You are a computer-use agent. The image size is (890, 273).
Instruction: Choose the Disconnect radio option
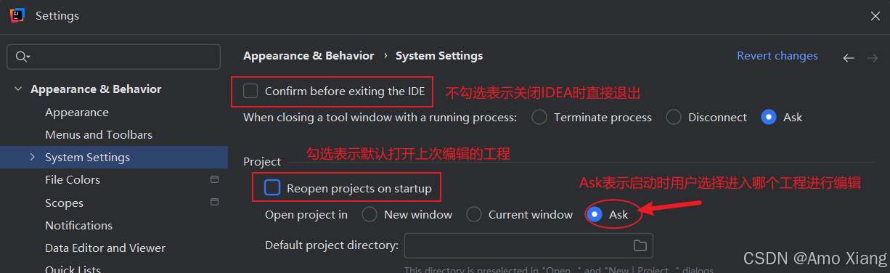point(674,117)
